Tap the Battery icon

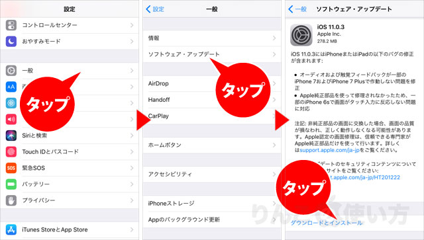pyautogui.click(x=11, y=184)
